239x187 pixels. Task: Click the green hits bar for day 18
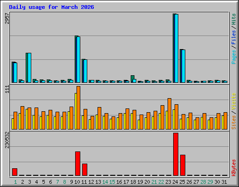(x=133, y=77)
